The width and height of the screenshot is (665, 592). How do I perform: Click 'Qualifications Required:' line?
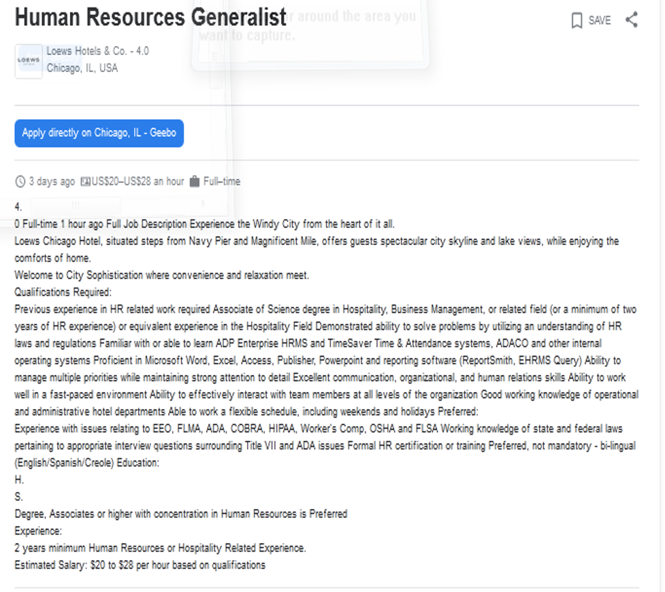(63, 292)
